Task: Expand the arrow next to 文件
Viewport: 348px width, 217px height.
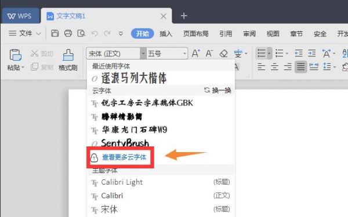Action: (x=39, y=34)
